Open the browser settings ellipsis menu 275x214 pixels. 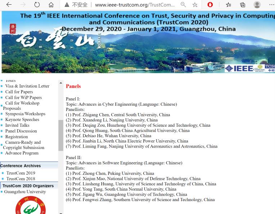tap(271, 5)
